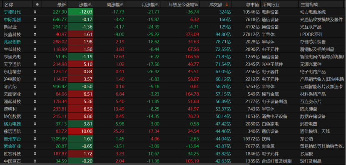This screenshot has height=165, width=346.
Task: Click the pin icon for 格力电器
Action: point(35,124)
